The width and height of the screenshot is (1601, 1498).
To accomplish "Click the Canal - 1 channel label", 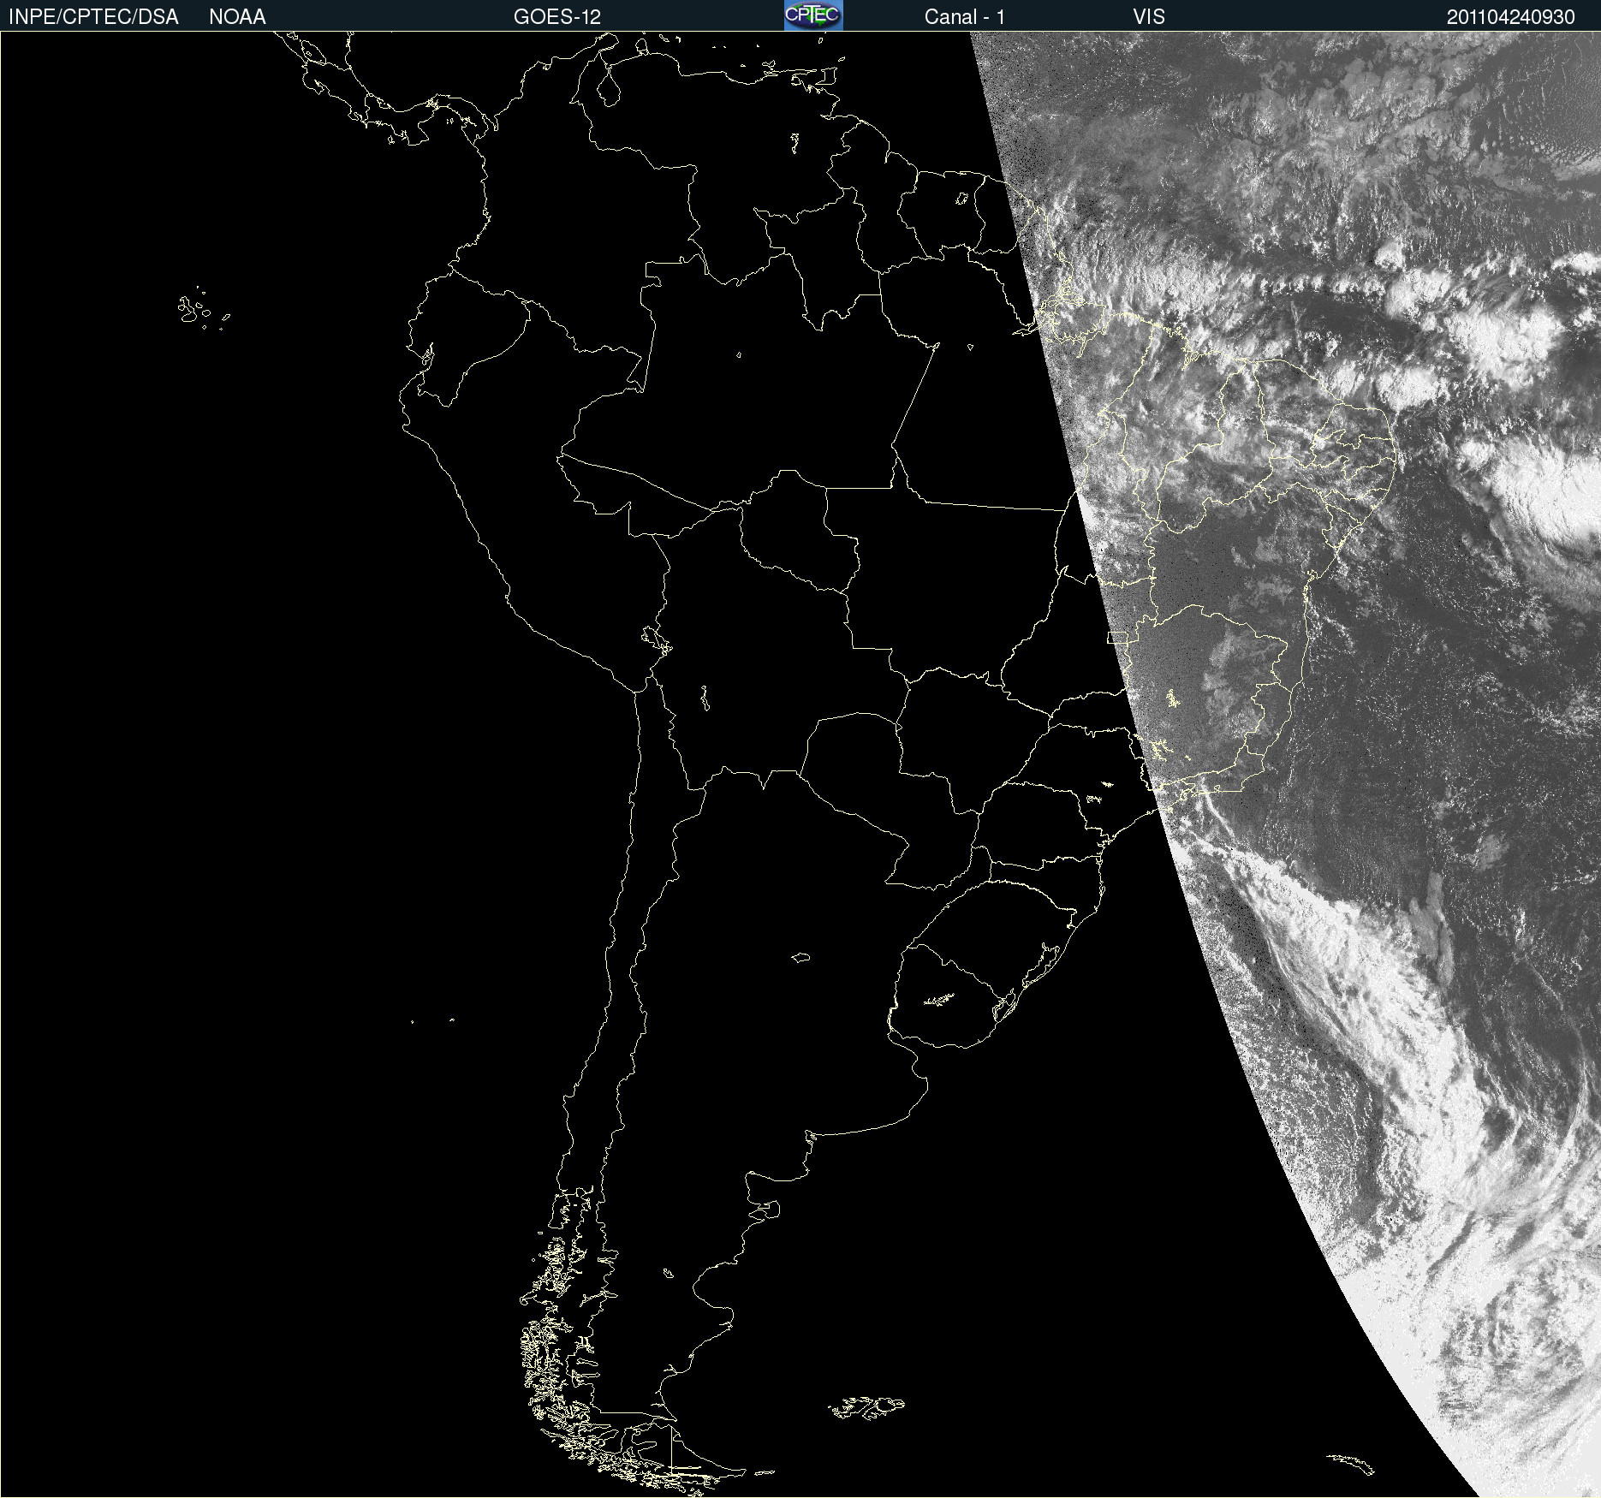I will (964, 17).
